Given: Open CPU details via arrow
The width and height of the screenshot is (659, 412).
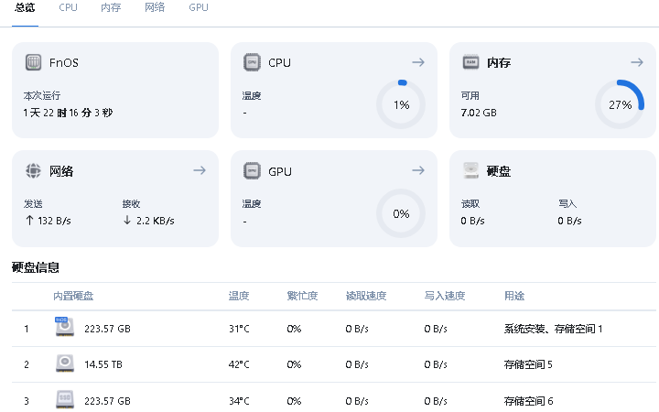Looking at the screenshot, I should click(418, 62).
